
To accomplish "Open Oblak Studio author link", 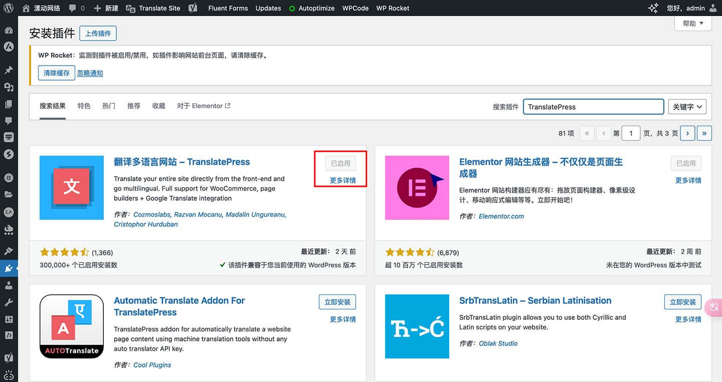I will pos(498,343).
